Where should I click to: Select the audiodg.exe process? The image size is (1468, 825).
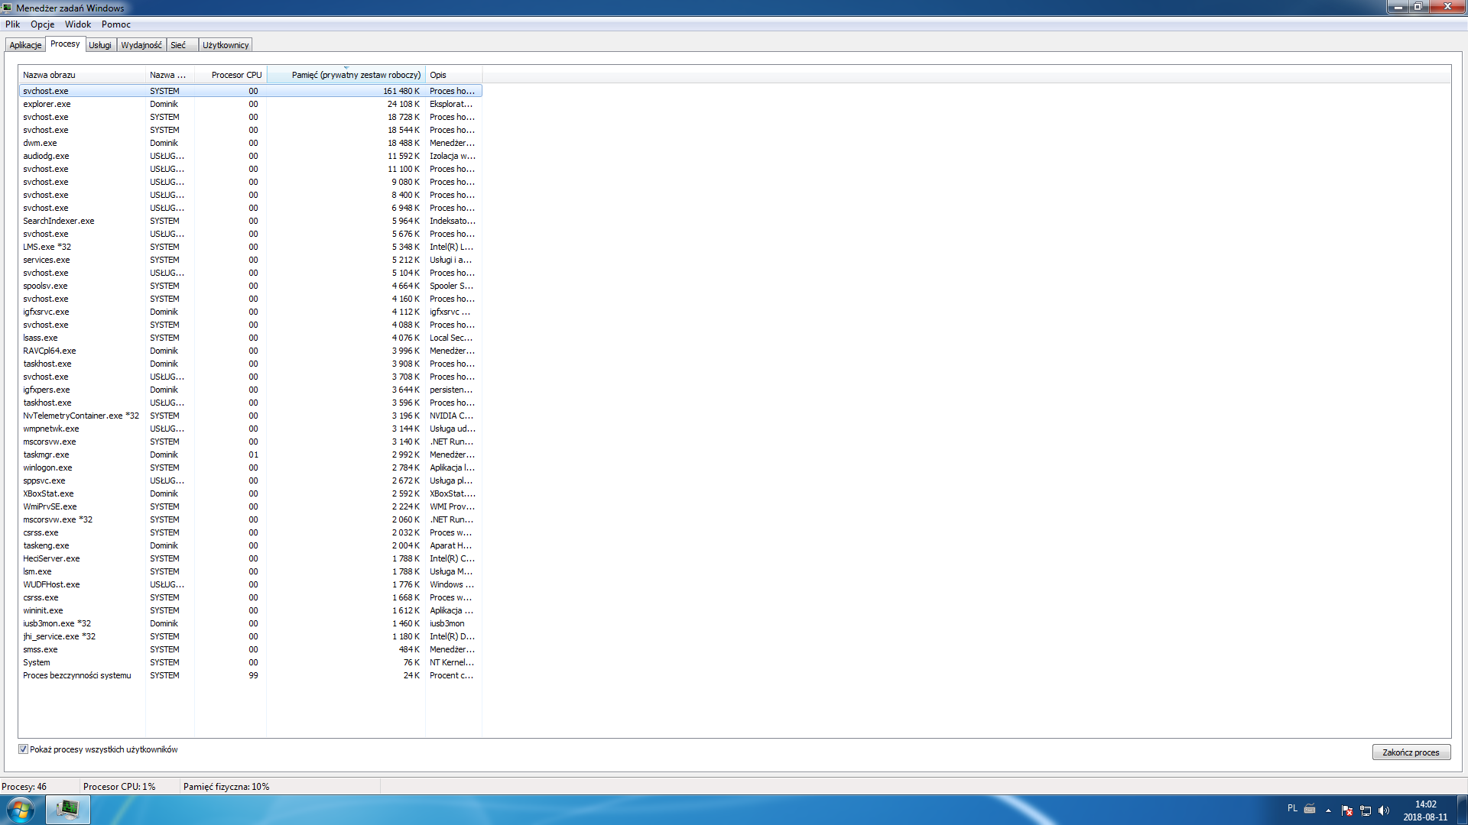pos(250,156)
